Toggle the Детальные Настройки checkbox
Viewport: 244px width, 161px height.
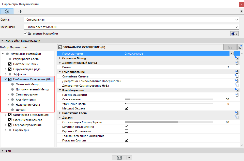pos(25,34)
